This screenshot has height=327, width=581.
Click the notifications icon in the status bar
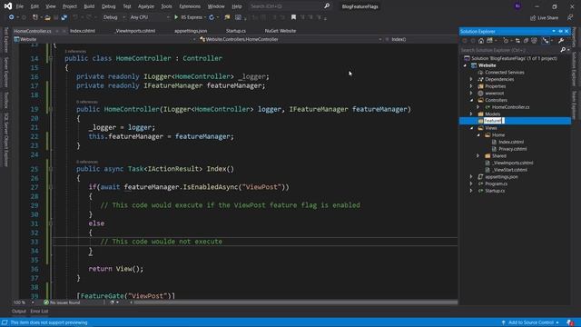pos(570,322)
